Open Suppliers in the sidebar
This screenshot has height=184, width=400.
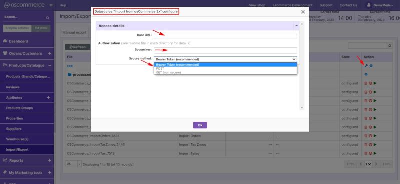click(x=14, y=129)
